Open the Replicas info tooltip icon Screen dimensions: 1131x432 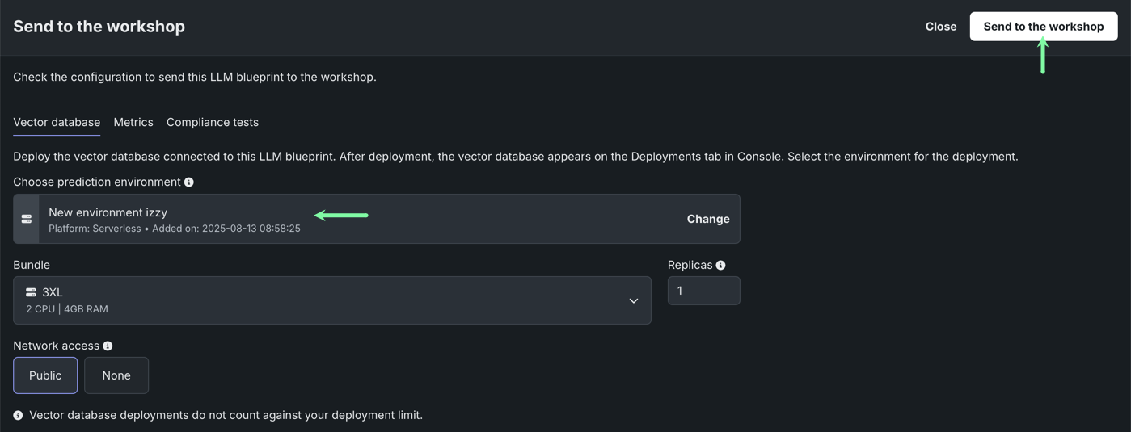[720, 266]
